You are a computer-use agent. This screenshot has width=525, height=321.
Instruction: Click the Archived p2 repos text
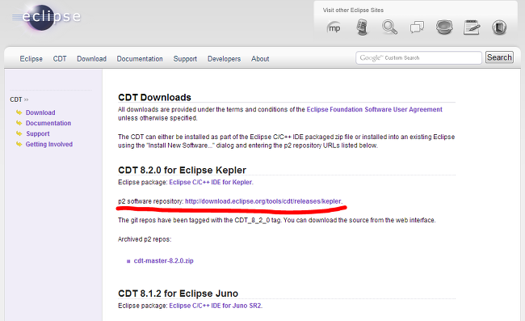coord(145,239)
